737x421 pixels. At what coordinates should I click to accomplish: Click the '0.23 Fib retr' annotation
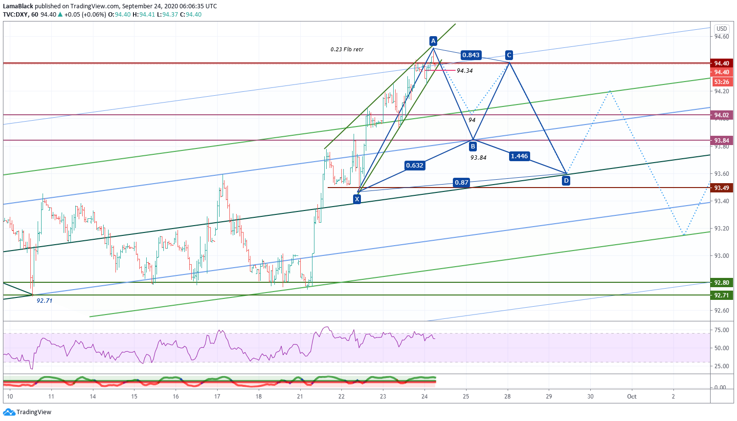pyautogui.click(x=347, y=49)
